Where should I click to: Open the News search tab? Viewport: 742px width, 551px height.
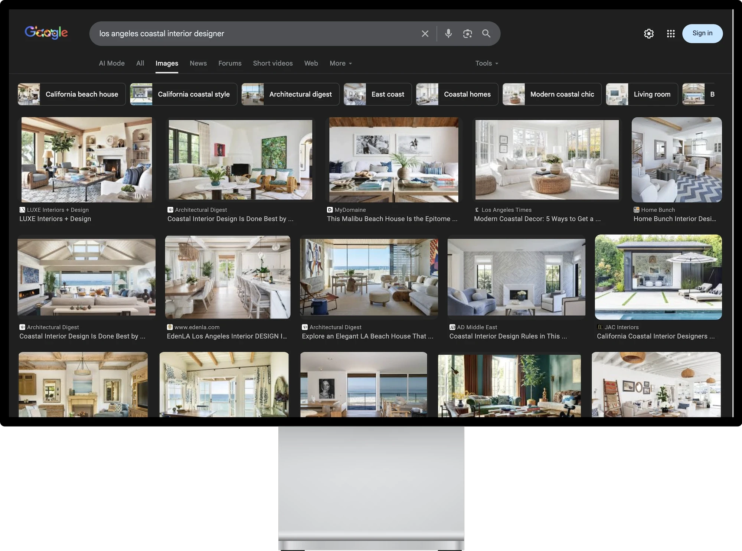198,63
